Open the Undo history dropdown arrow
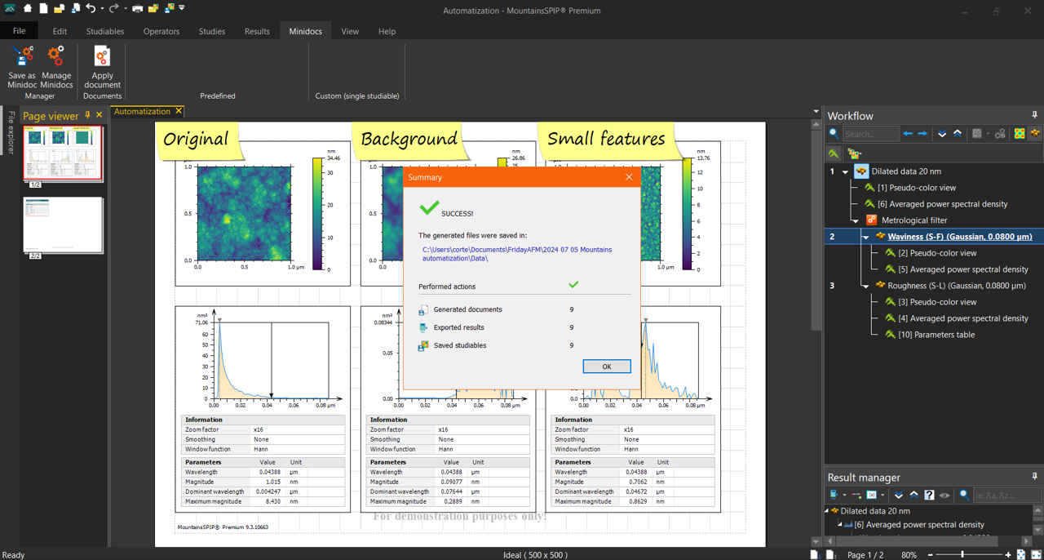Image resolution: width=1044 pixels, height=560 pixels. coord(102,8)
